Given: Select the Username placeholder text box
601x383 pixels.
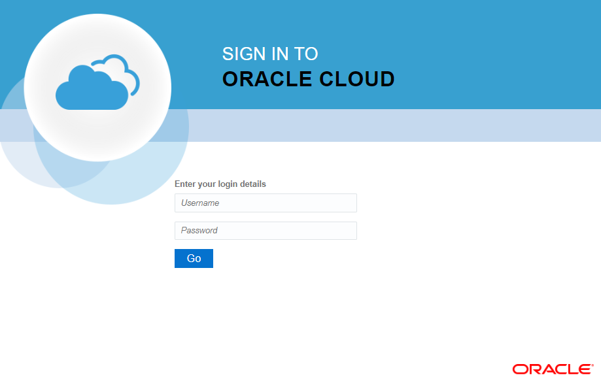Looking at the screenshot, I should click(265, 203).
